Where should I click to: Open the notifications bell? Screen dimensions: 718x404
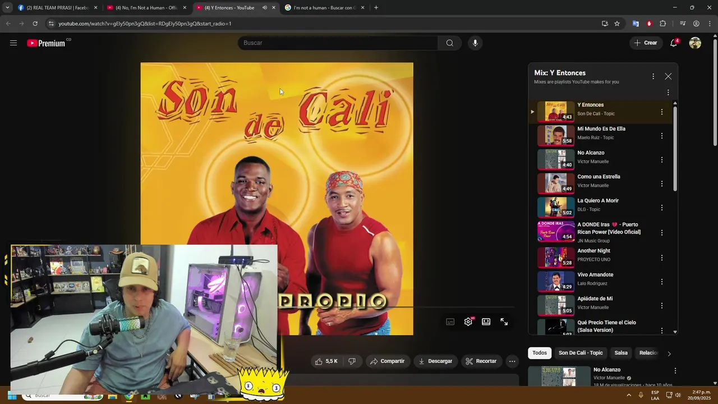[x=674, y=43]
